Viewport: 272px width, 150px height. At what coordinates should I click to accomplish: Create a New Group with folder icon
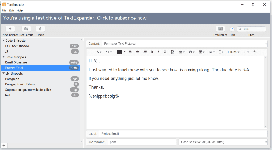pos(26,29)
